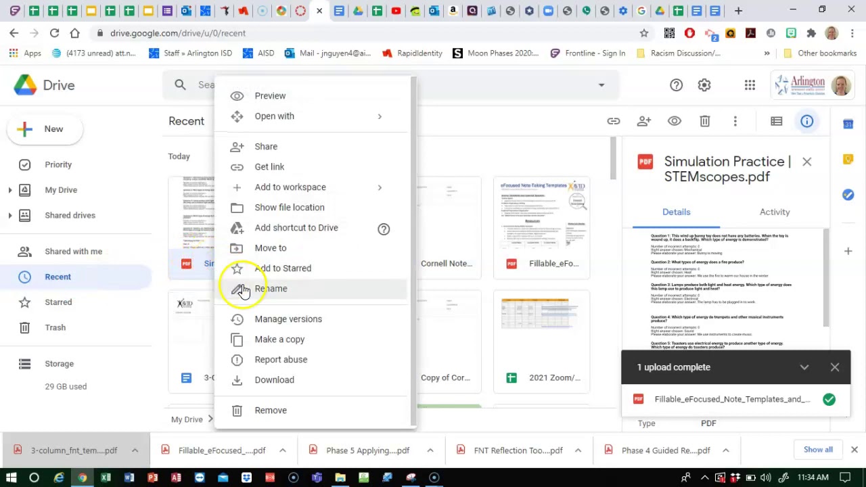The image size is (866, 487).
Task: Click the Get link toolbar icon
Action: (613, 121)
